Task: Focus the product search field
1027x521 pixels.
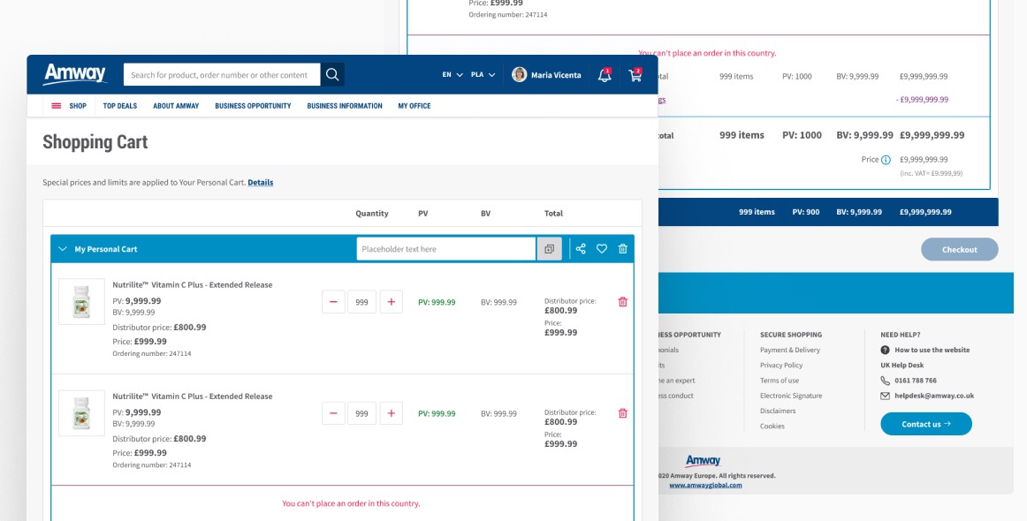Action: (222, 74)
